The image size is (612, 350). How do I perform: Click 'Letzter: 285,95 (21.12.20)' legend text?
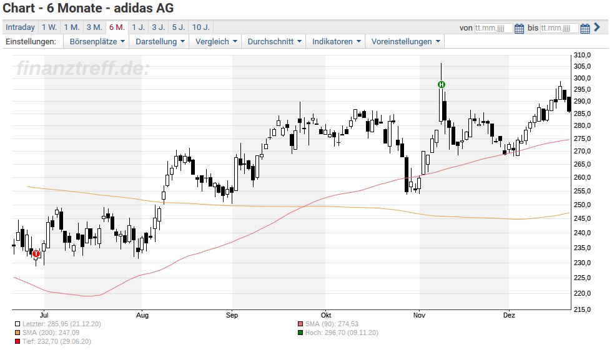[x=62, y=324]
